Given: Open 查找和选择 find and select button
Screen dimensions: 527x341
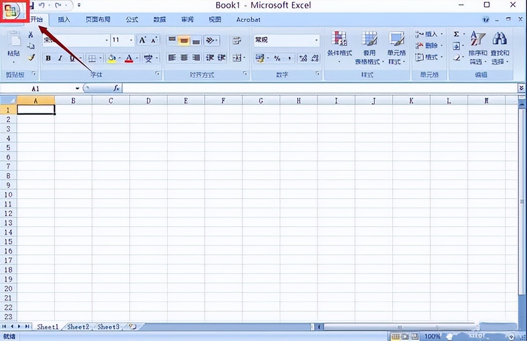Looking at the screenshot, I should pos(500,47).
